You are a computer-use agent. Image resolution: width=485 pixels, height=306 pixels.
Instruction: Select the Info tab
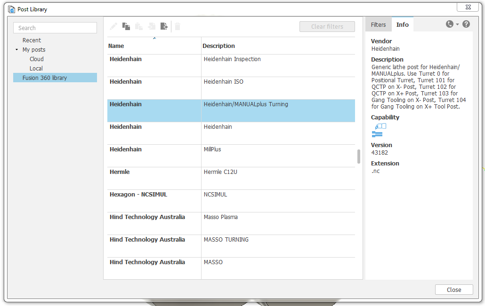[x=403, y=25]
